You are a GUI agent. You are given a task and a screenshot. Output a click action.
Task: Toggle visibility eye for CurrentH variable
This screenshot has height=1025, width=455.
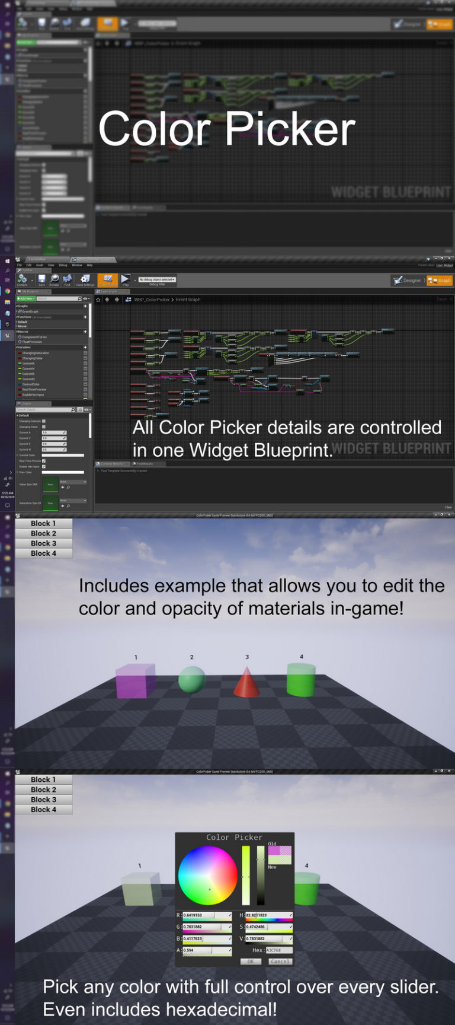click(x=85, y=379)
